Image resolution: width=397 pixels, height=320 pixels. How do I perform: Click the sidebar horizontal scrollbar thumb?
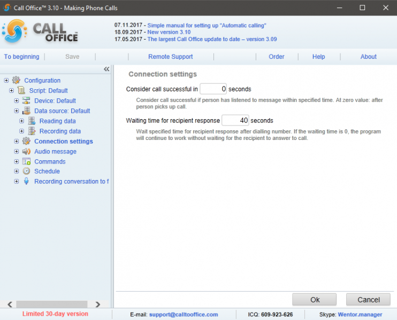pos(52,304)
